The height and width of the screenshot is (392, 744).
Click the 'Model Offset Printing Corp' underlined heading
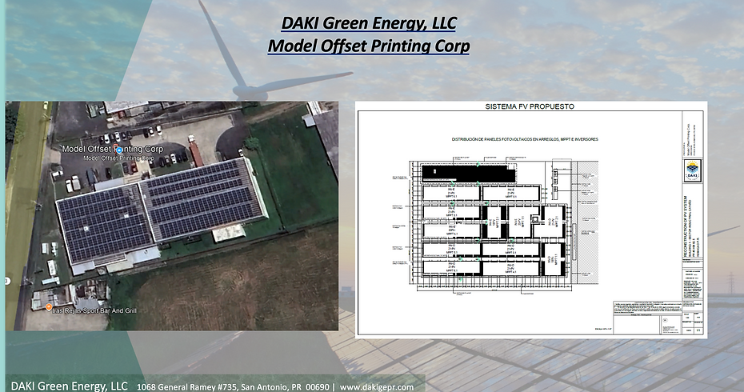point(369,46)
